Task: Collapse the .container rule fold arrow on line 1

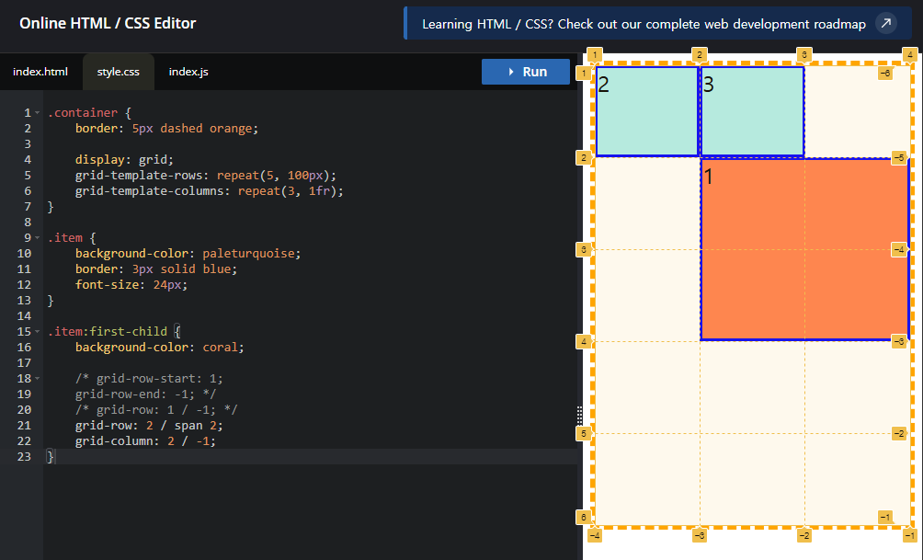Action: pyautogui.click(x=37, y=112)
